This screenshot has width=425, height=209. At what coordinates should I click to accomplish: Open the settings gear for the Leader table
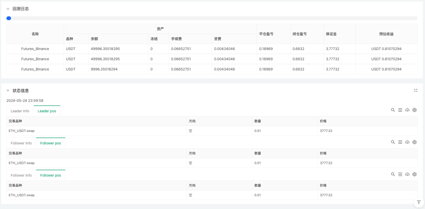pos(415,110)
